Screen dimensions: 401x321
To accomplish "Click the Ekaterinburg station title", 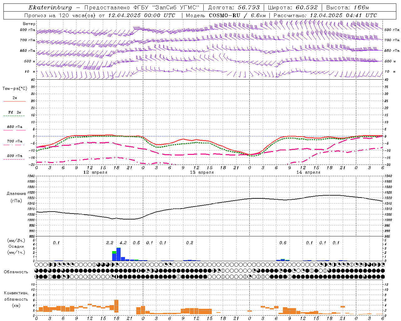I will point(50,8).
